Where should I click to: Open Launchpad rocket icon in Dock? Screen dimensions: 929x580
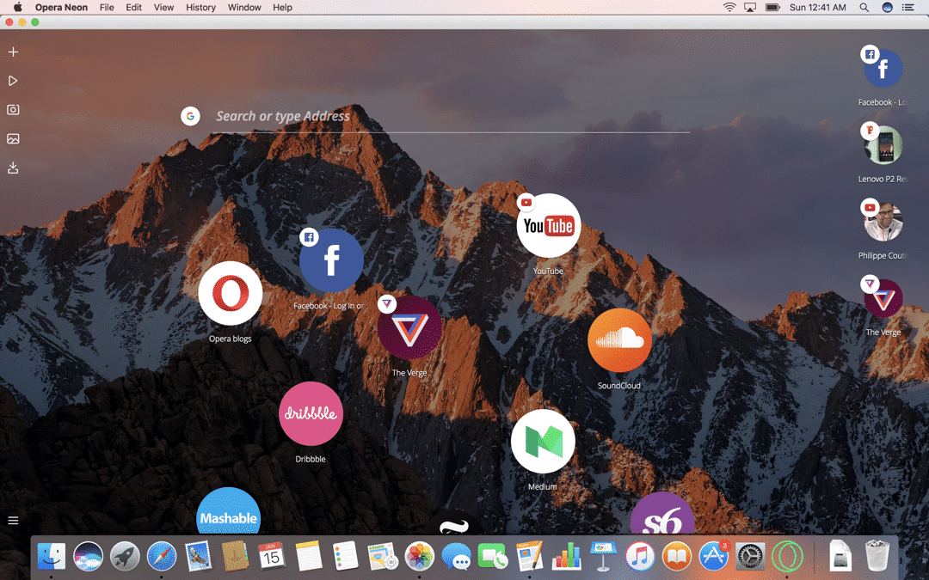[x=125, y=556]
